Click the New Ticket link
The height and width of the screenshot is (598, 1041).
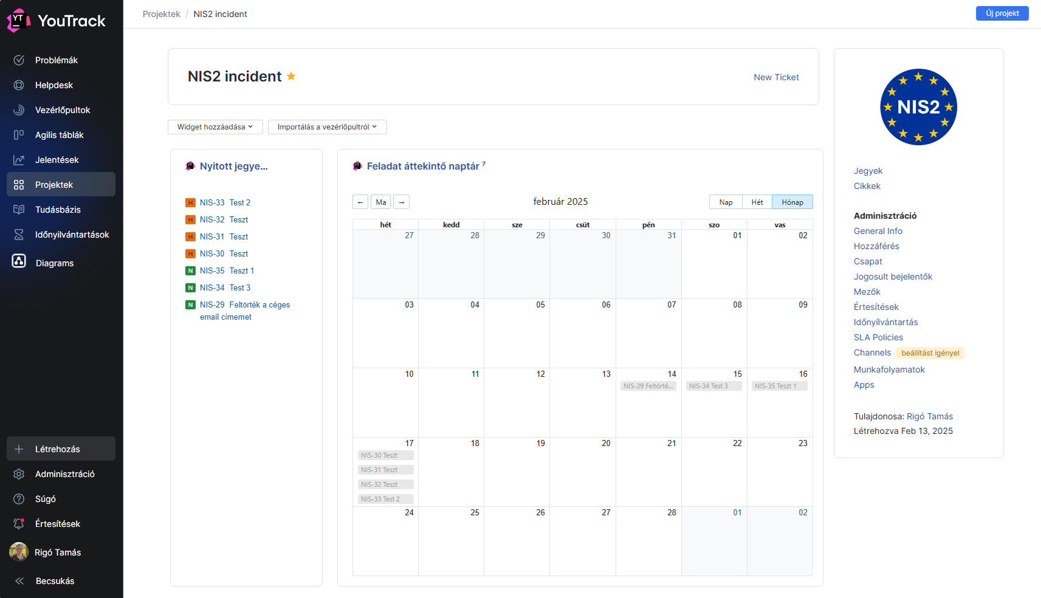click(x=776, y=77)
